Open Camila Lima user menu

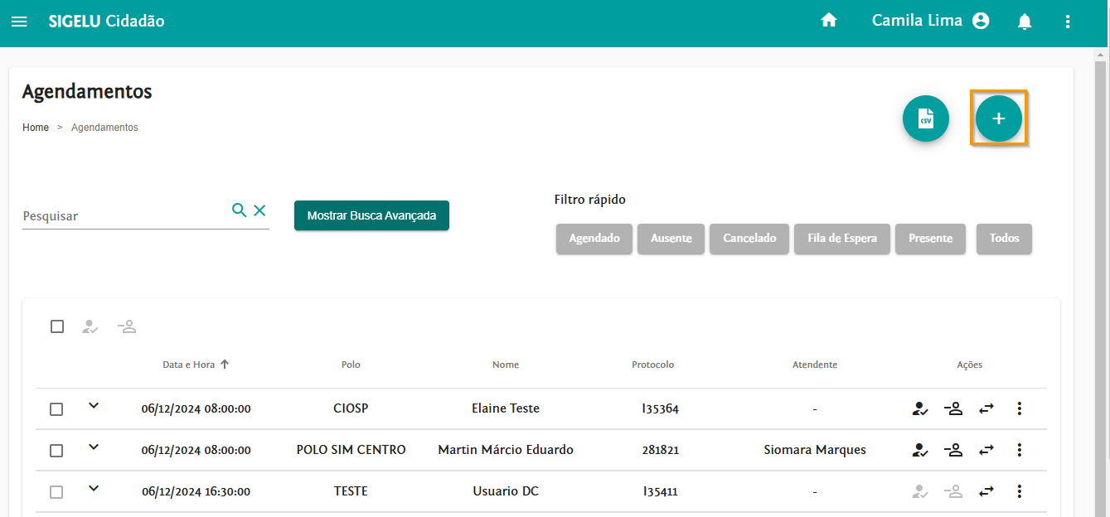click(930, 22)
